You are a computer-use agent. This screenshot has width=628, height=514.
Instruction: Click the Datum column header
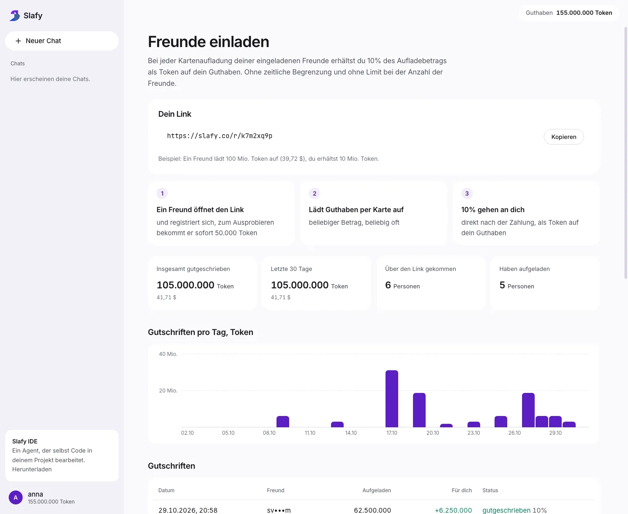[x=166, y=490]
